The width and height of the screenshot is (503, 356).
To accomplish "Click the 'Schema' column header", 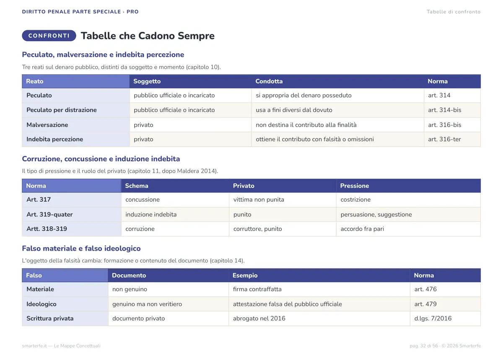I will pos(175,186).
